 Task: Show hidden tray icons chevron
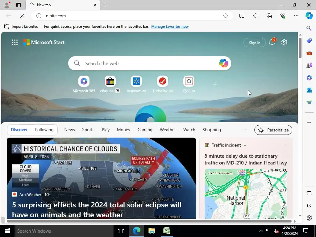click(261, 231)
